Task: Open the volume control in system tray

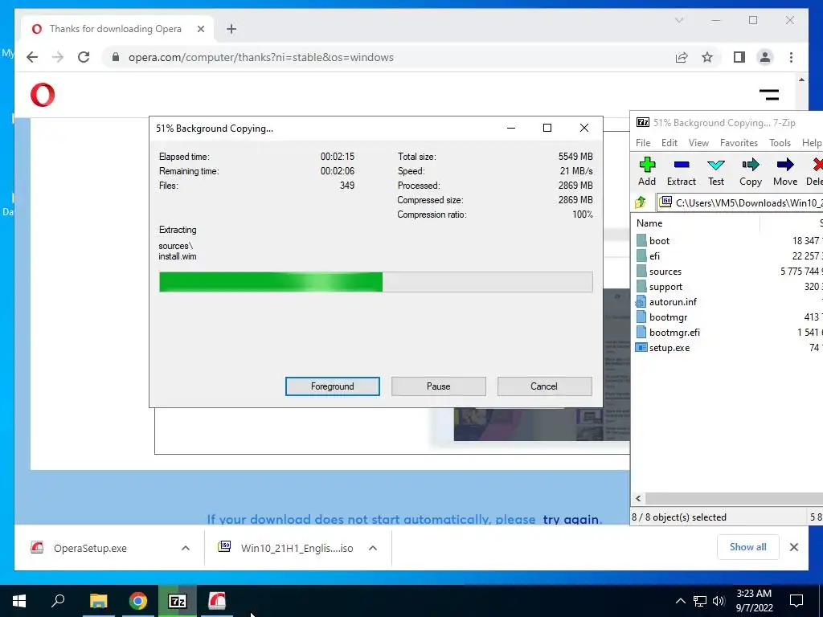Action: [719, 601]
